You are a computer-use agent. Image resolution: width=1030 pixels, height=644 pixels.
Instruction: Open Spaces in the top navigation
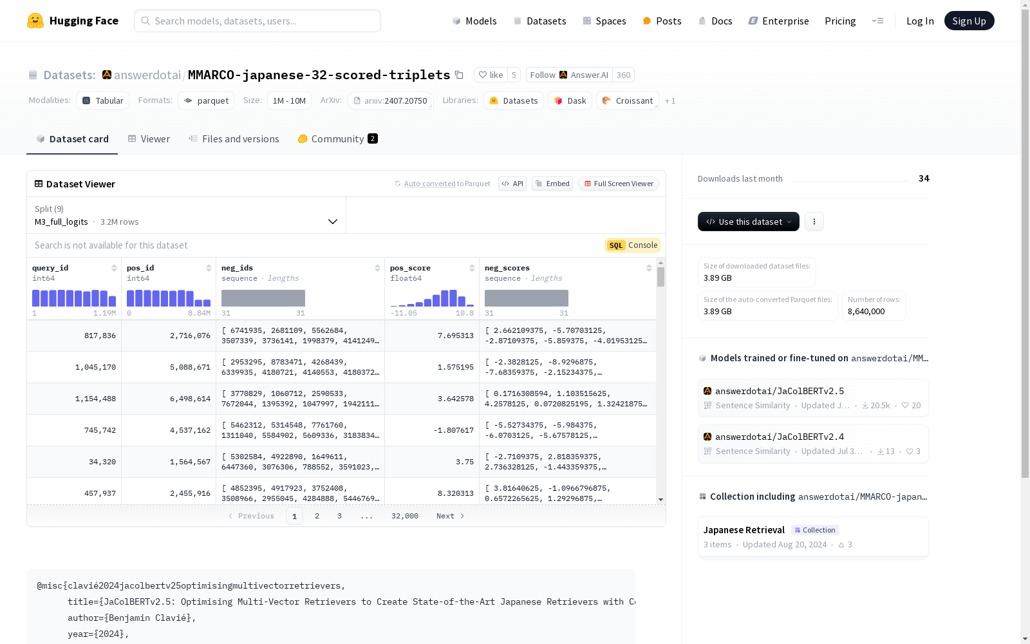point(604,21)
